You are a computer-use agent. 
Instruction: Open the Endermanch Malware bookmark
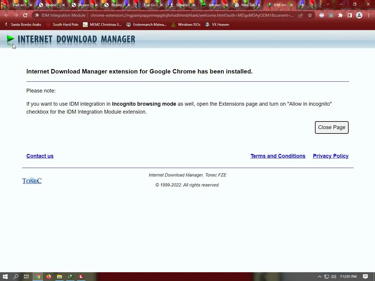[146, 25]
